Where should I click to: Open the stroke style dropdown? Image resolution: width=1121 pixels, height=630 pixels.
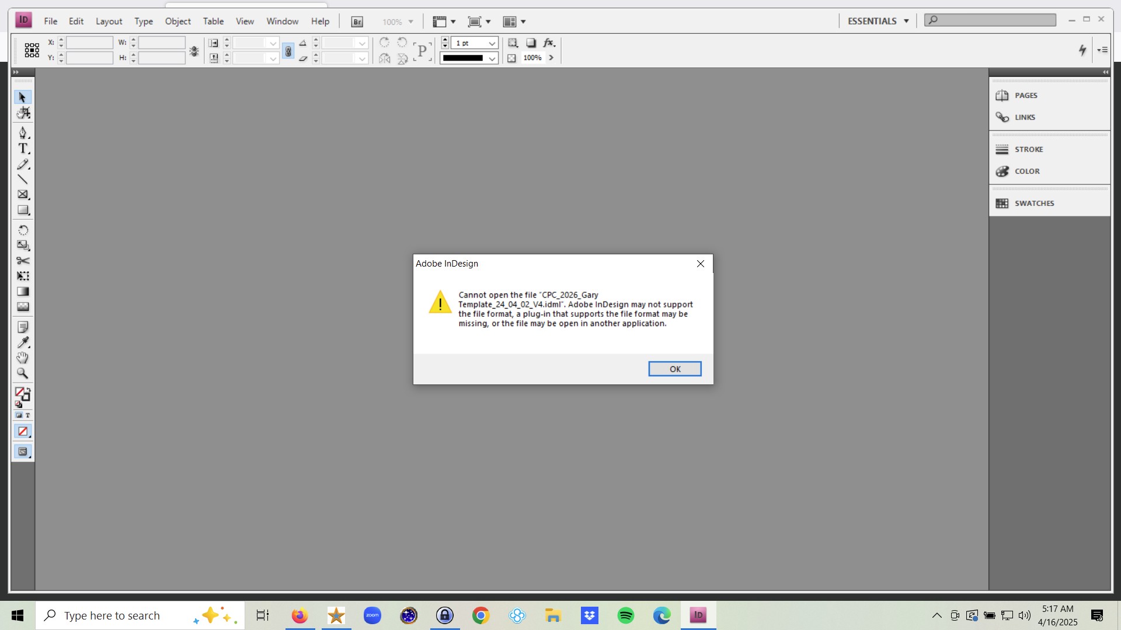(492, 58)
